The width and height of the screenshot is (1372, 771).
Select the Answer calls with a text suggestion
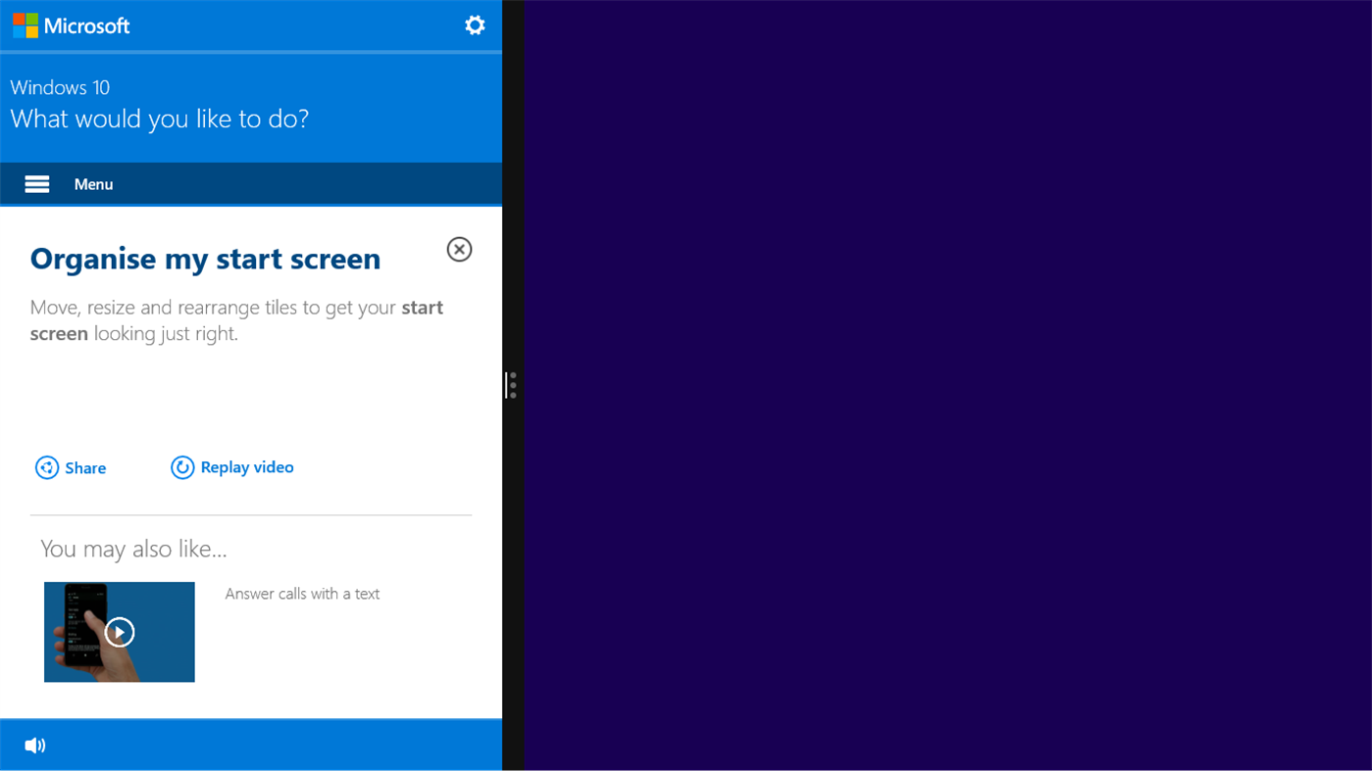click(x=302, y=594)
